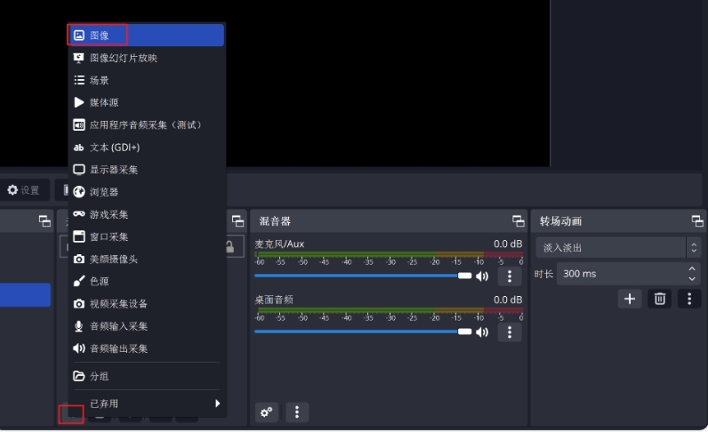
Task: Open mixer advanced audio gear icon
Action: pyautogui.click(x=266, y=412)
